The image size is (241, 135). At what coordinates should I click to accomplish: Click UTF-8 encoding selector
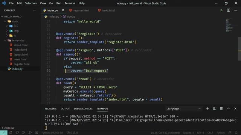click(201, 133)
